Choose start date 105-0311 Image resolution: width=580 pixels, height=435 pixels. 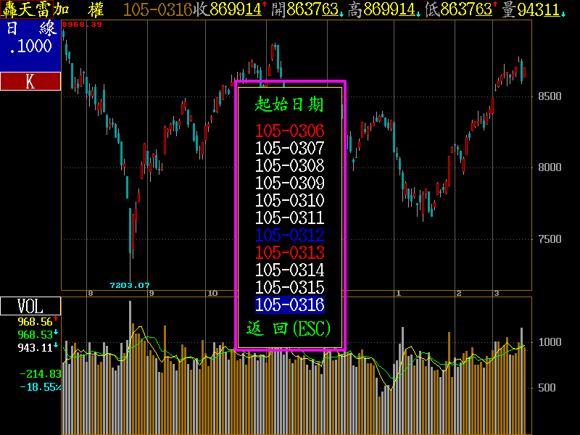point(290,218)
